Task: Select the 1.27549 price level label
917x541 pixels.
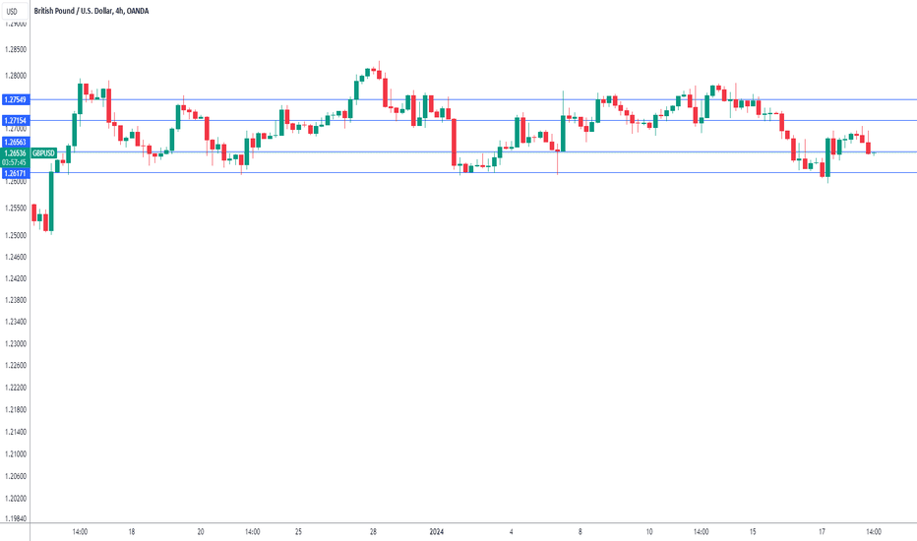Action: (x=15, y=100)
